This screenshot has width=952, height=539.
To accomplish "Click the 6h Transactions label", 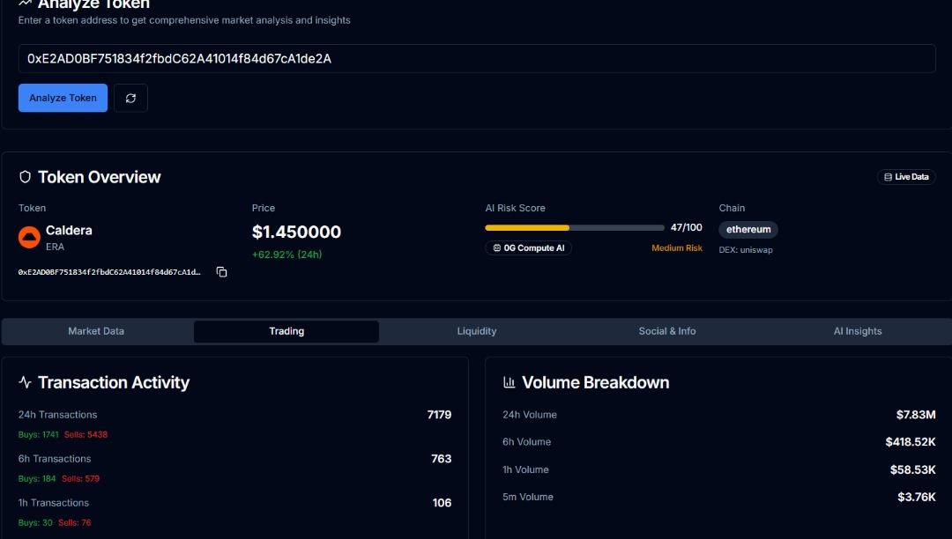I will tap(55, 459).
